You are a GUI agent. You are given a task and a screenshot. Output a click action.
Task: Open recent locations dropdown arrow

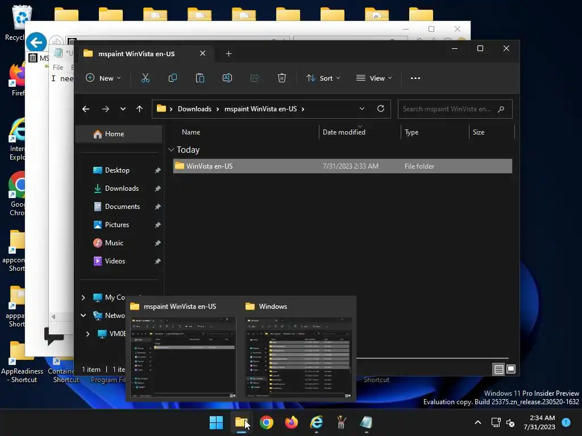[x=123, y=109]
